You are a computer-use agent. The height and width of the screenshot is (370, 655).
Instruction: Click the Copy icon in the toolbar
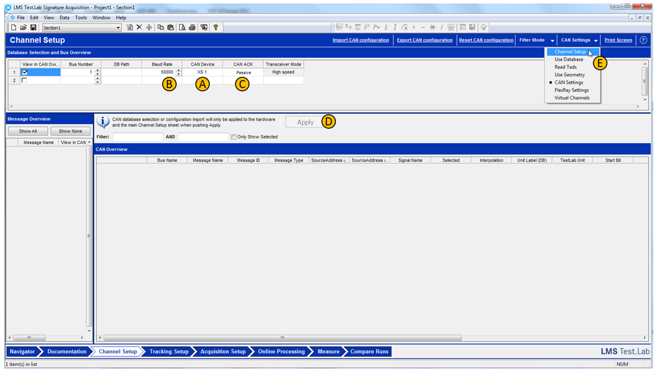(x=160, y=27)
